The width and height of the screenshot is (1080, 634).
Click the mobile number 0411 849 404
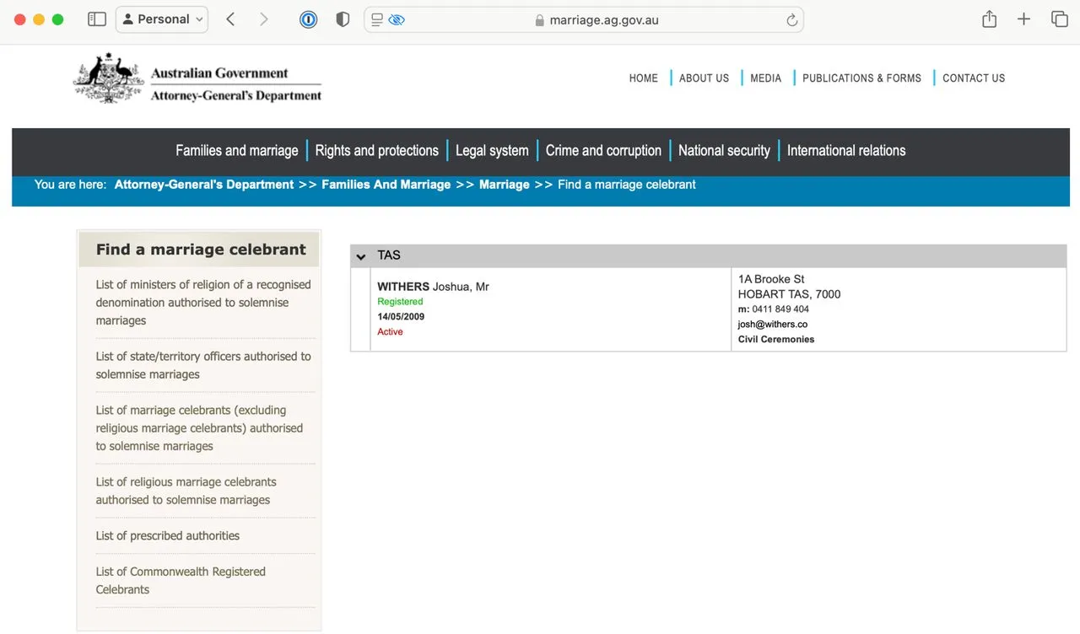(780, 309)
